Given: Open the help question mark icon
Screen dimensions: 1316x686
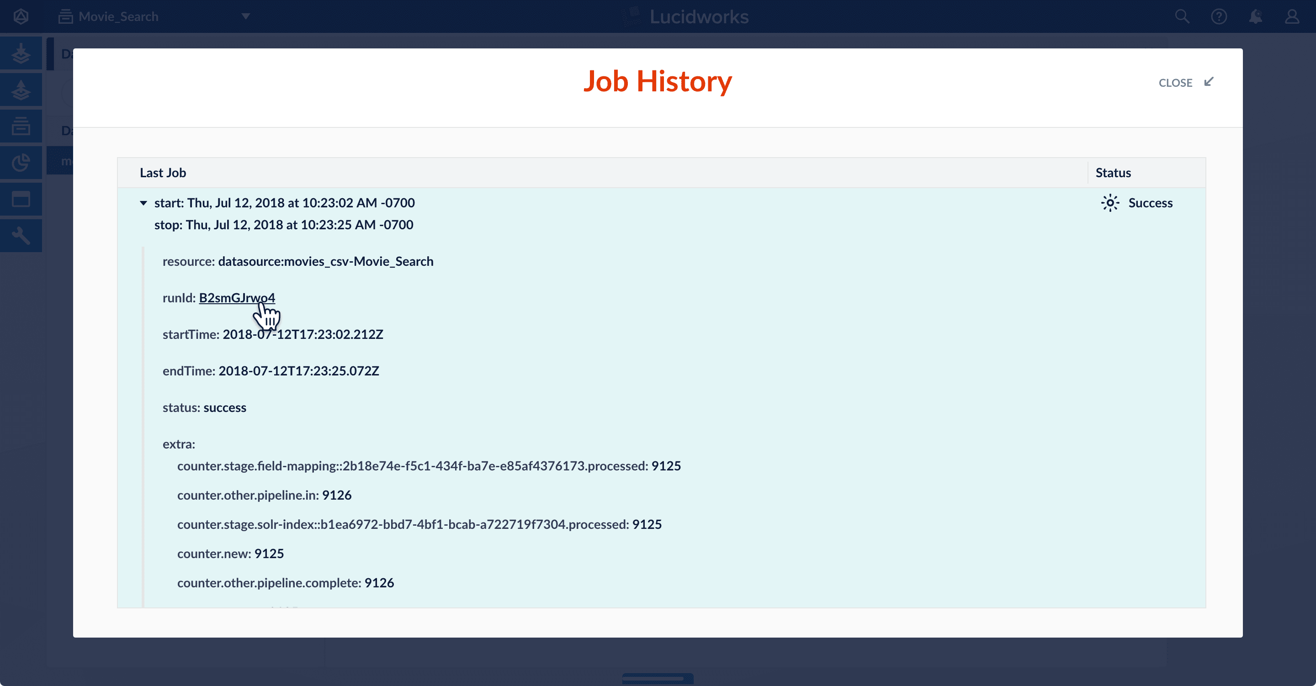Looking at the screenshot, I should click(x=1219, y=16).
